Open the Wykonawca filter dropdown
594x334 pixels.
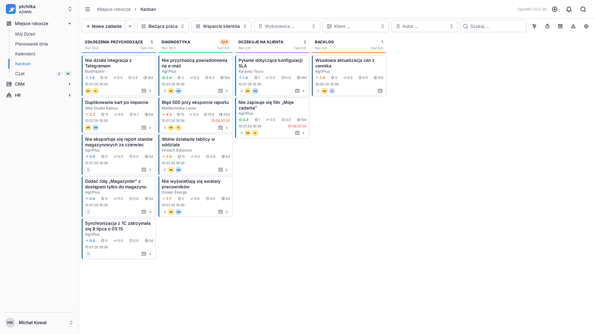287,26
